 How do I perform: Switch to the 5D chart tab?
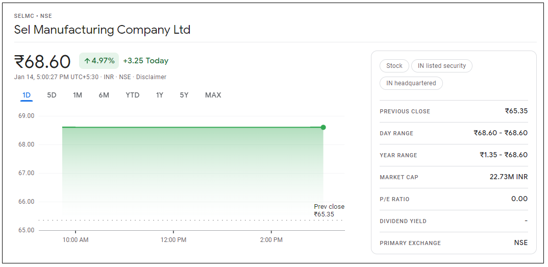pos(52,95)
